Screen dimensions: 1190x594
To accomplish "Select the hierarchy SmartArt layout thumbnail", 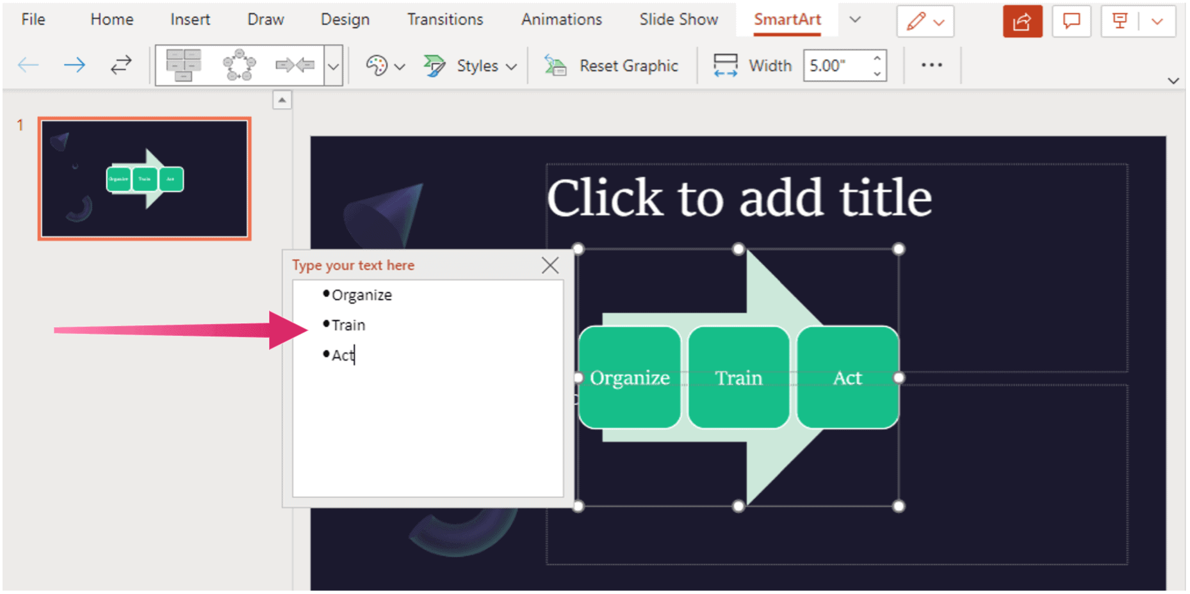I will pos(183,65).
